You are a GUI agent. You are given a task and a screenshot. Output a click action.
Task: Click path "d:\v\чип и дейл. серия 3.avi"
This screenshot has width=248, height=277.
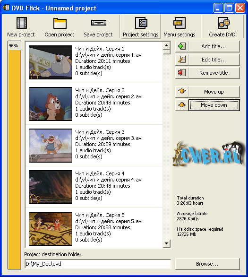point(109,138)
